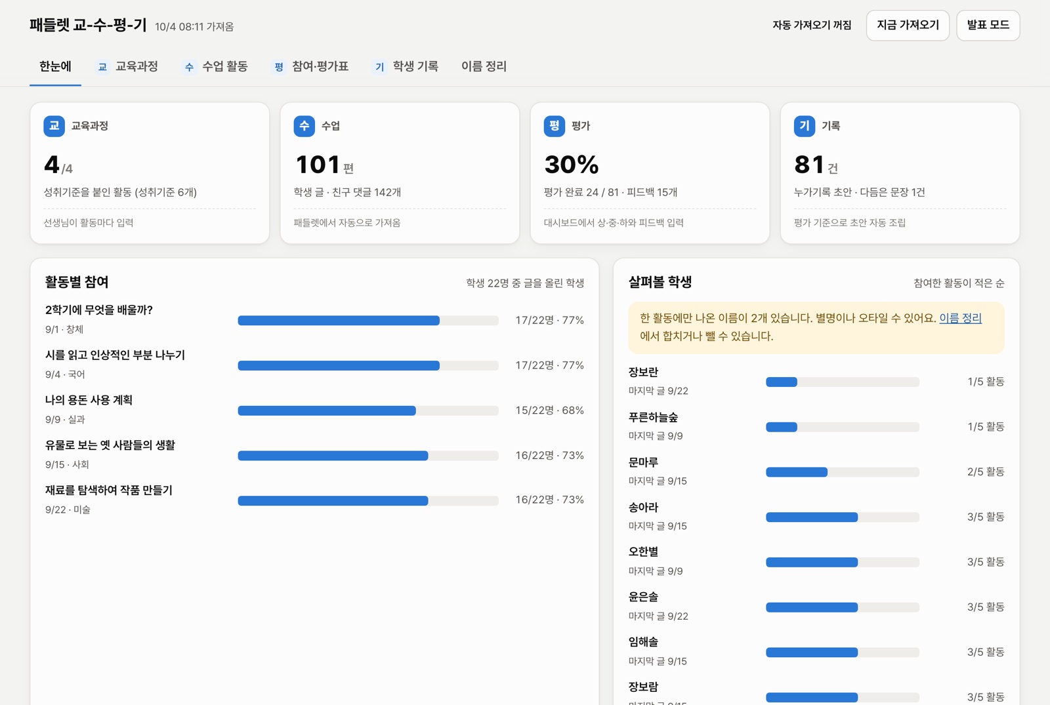
Task: Click student name 임해솔
Action: (643, 642)
